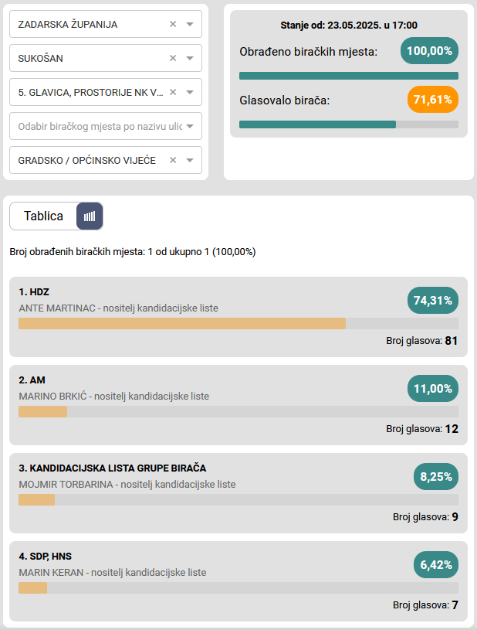Expand the SUKOŠAN municipality dropdown
Image resolution: width=477 pixels, height=630 pixels.
190,58
